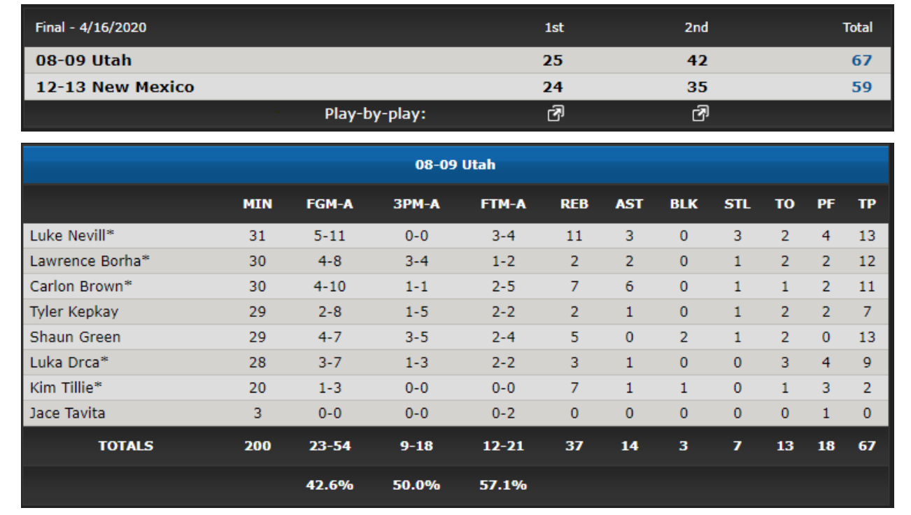The image size is (911, 515).
Task: Click New Mexico total score 59
Action: 861,87
